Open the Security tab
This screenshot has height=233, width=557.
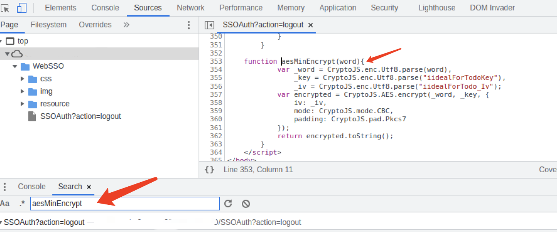tap(384, 8)
